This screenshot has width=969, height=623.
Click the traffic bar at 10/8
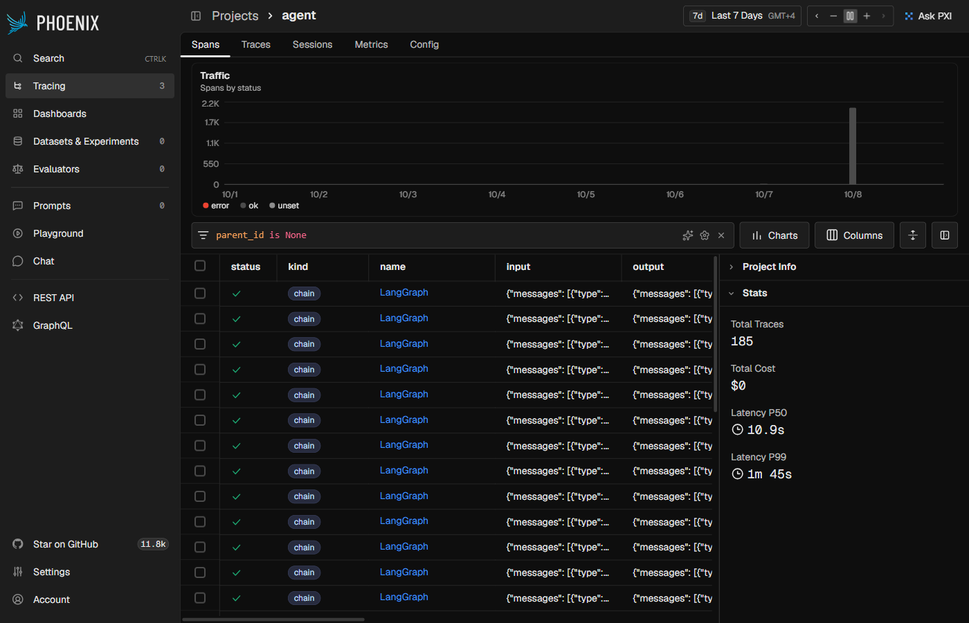tap(853, 146)
